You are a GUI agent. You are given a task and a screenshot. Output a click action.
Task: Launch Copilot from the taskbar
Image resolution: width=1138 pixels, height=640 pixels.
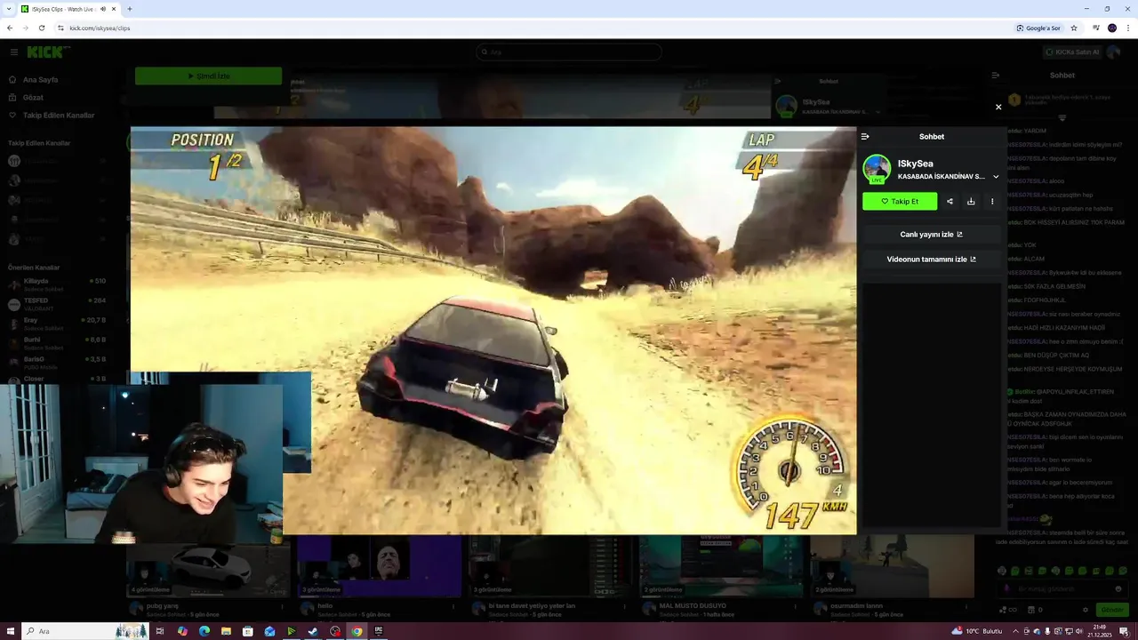pos(182,631)
